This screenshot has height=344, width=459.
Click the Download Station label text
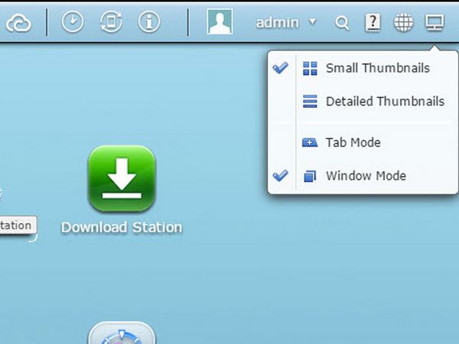pyautogui.click(x=122, y=227)
